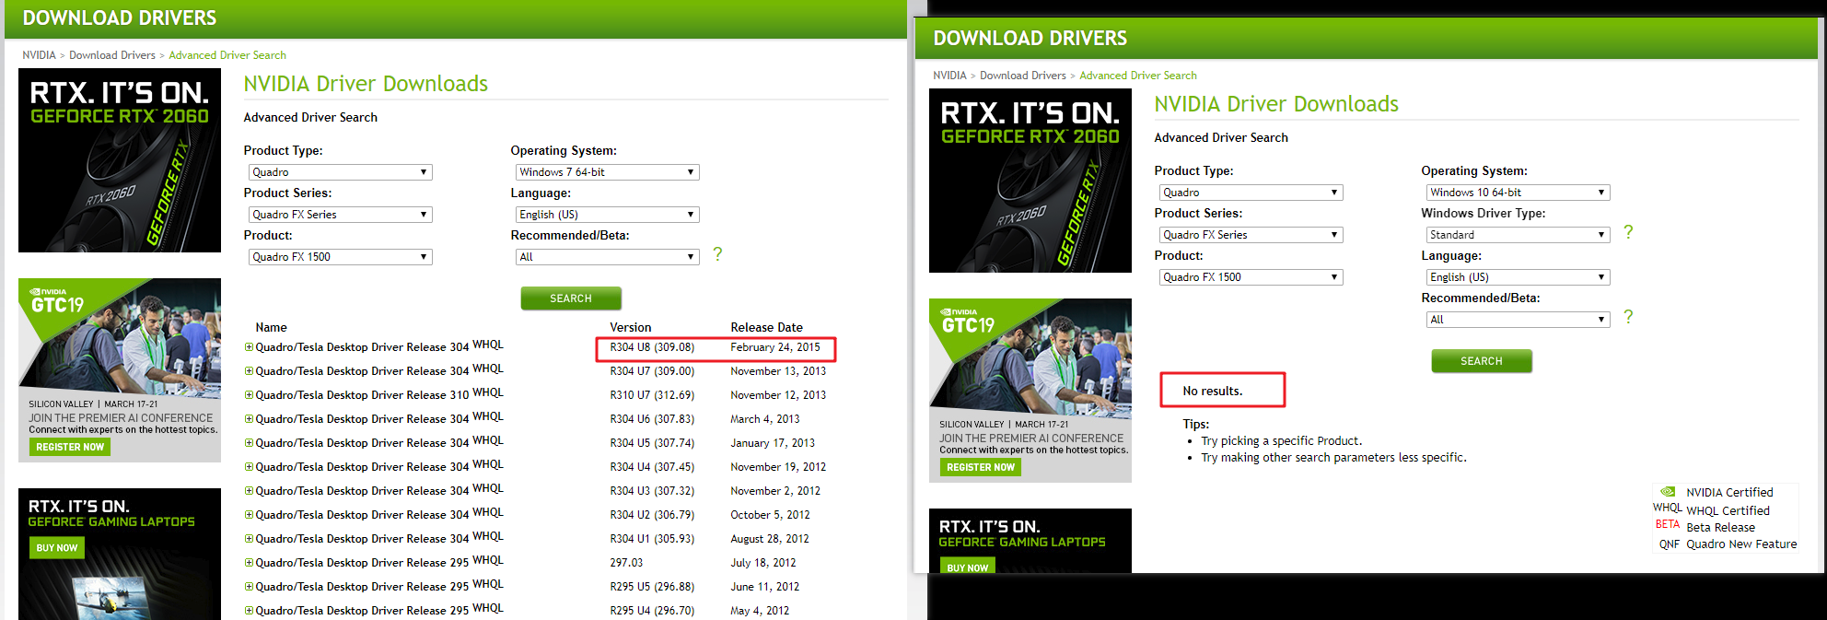Expand the R310 U7 (312.69) driver row

coord(249,395)
